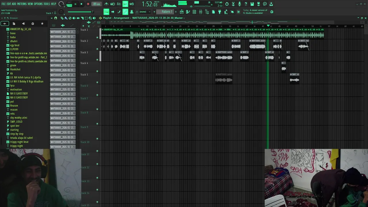Arm the record button
Image resolution: width=368 pixels, height=207 pixels.
tap(88, 4)
